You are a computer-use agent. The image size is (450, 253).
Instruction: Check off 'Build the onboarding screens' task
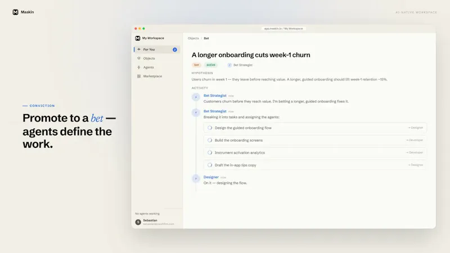210,140
